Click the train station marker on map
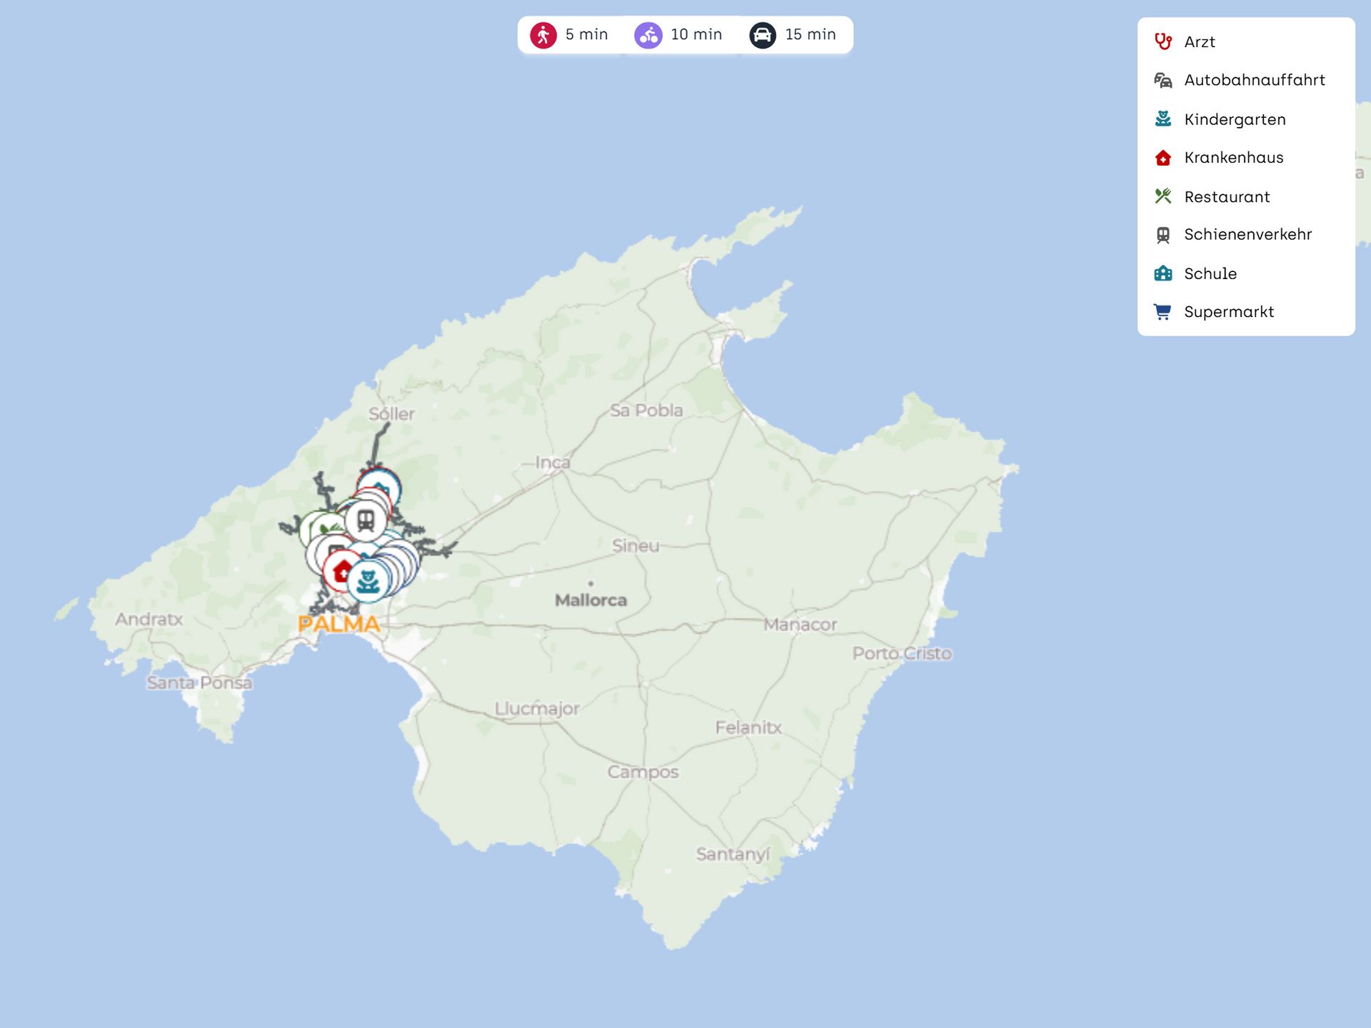Viewport: 1371px width, 1028px height. (366, 520)
